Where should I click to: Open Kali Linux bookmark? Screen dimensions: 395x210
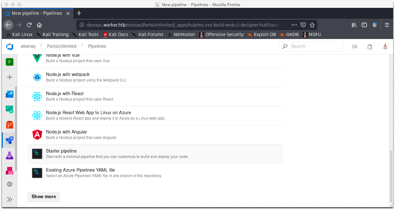[19, 34]
